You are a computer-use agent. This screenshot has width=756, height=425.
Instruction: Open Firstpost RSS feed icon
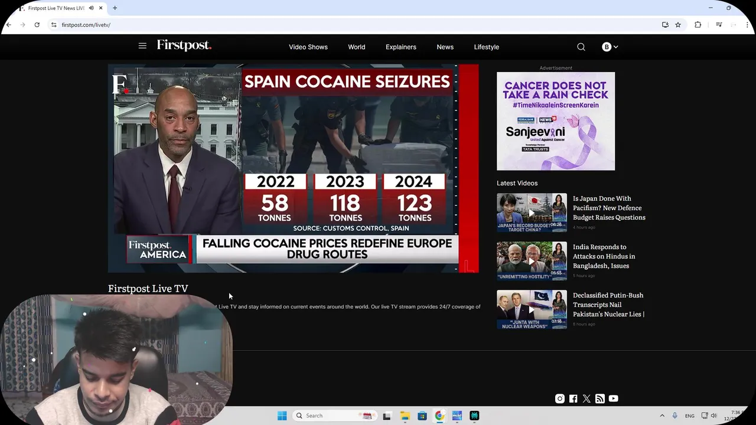point(600,398)
